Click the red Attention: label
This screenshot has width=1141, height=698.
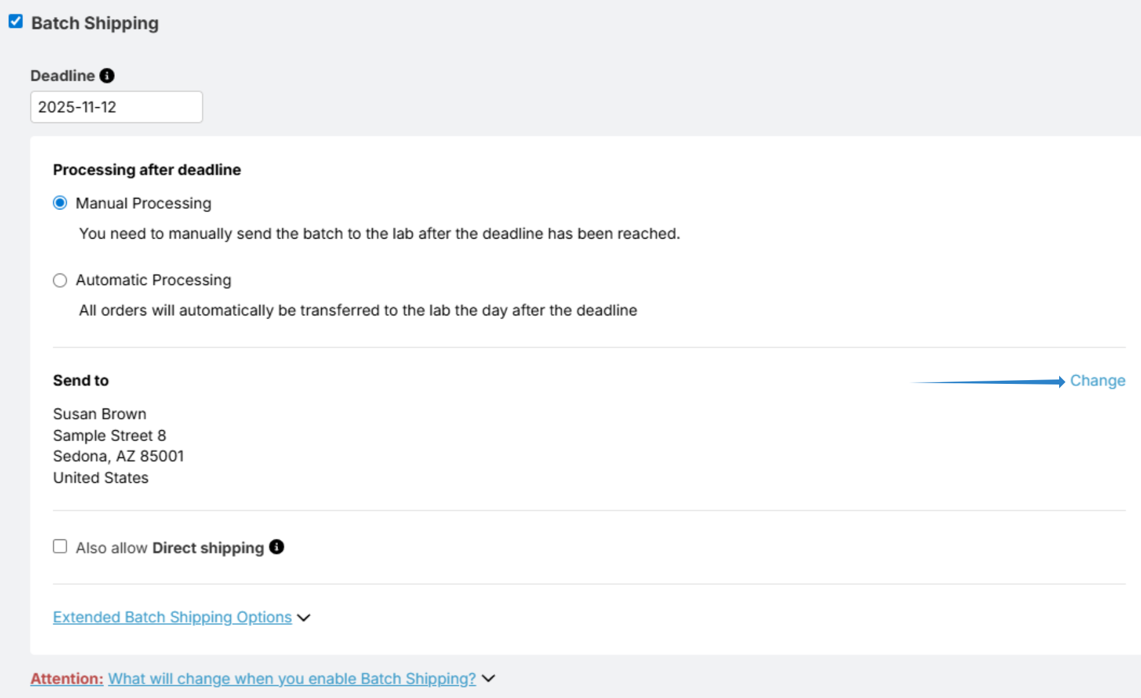click(67, 679)
